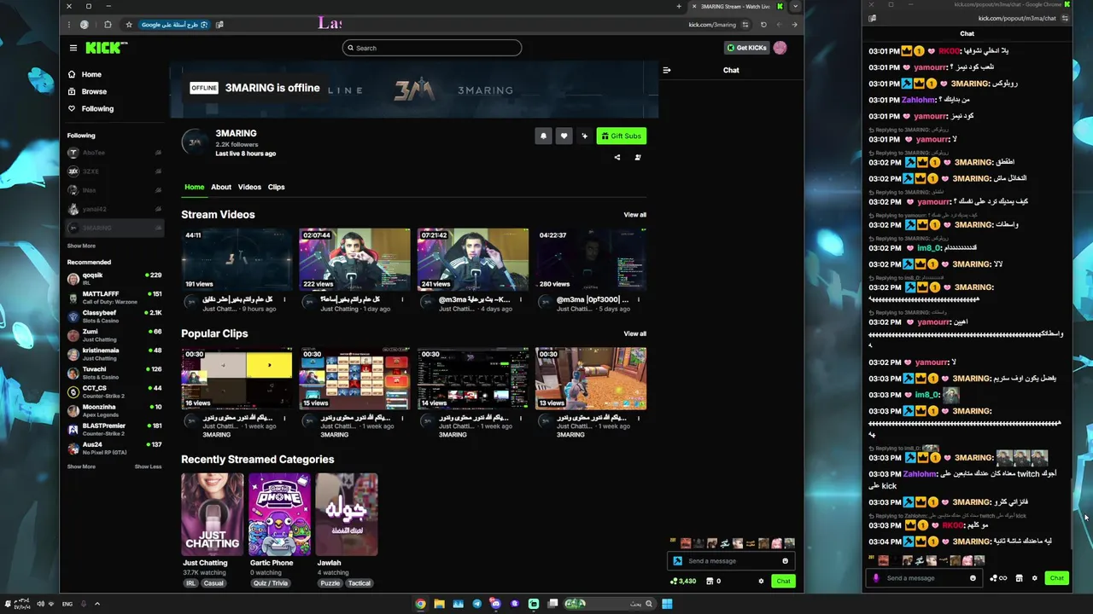Open the 02:07:44 stream video thumbnail

[354, 259]
